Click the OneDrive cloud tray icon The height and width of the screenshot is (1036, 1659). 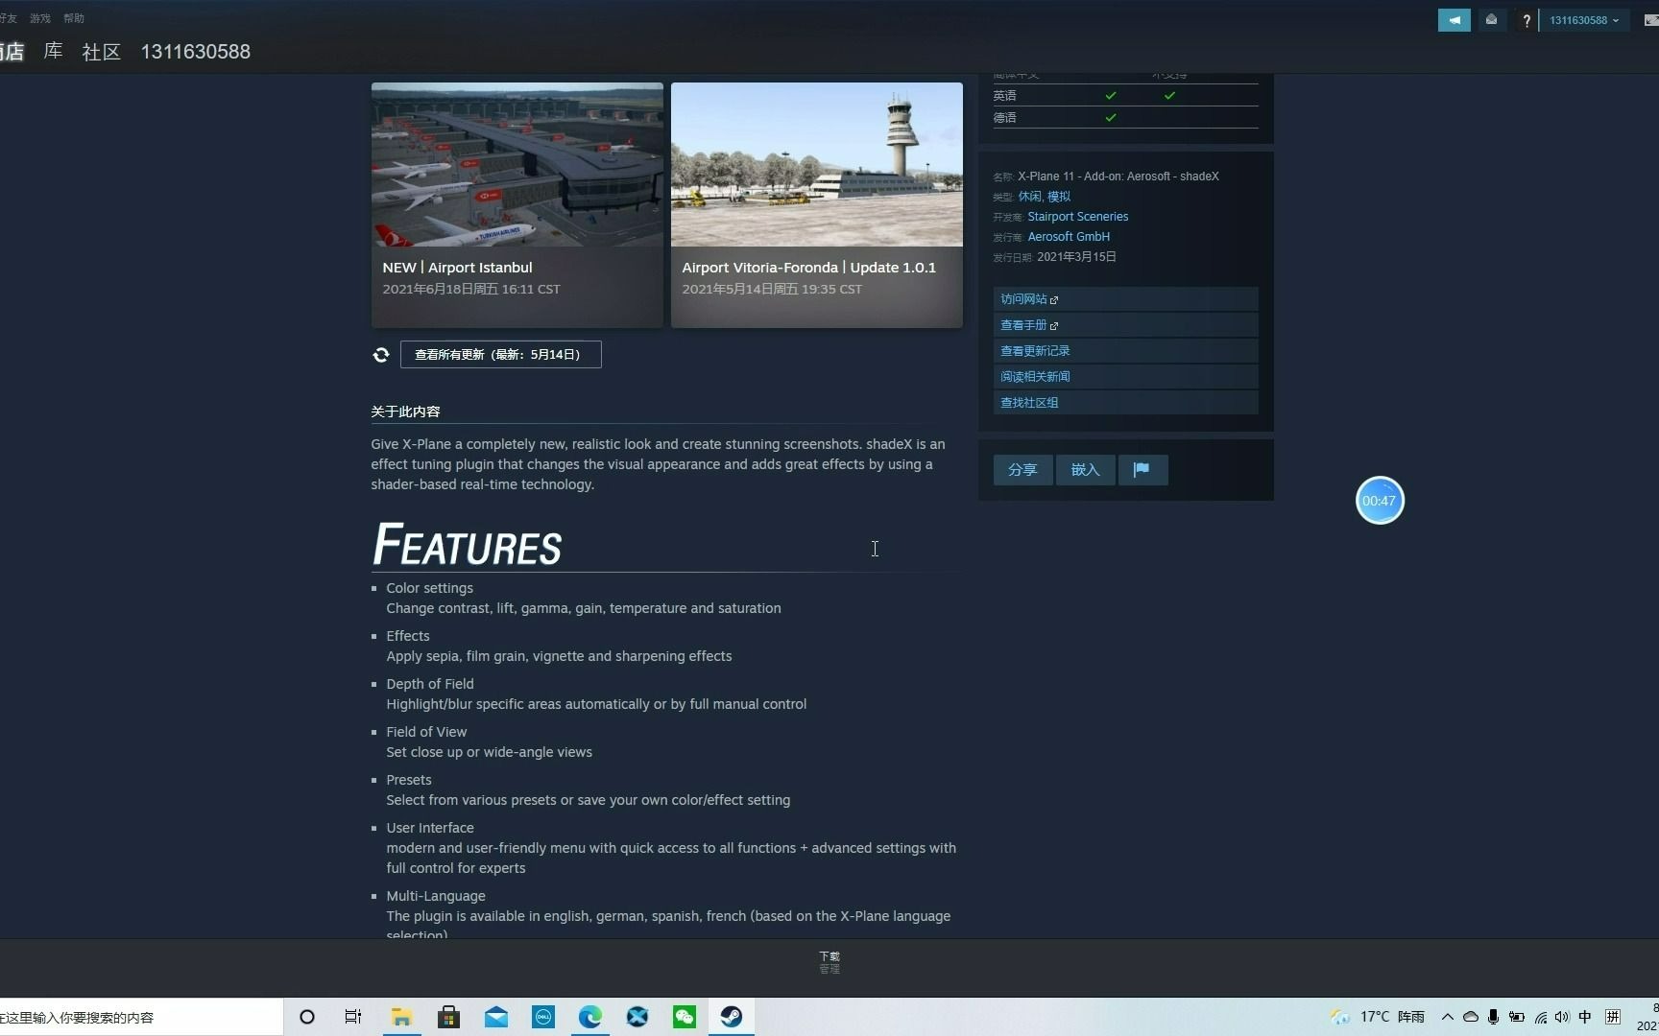coord(1471,1017)
